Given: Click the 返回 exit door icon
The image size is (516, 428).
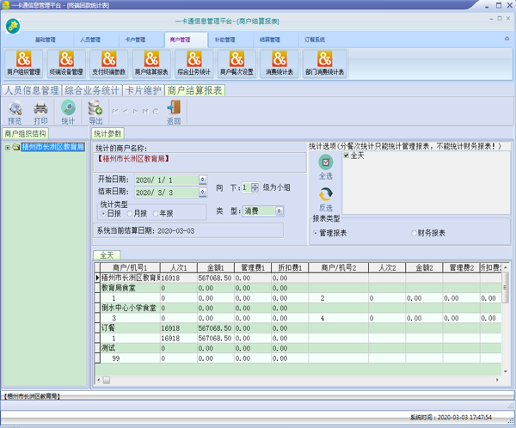Looking at the screenshot, I should point(174,113).
